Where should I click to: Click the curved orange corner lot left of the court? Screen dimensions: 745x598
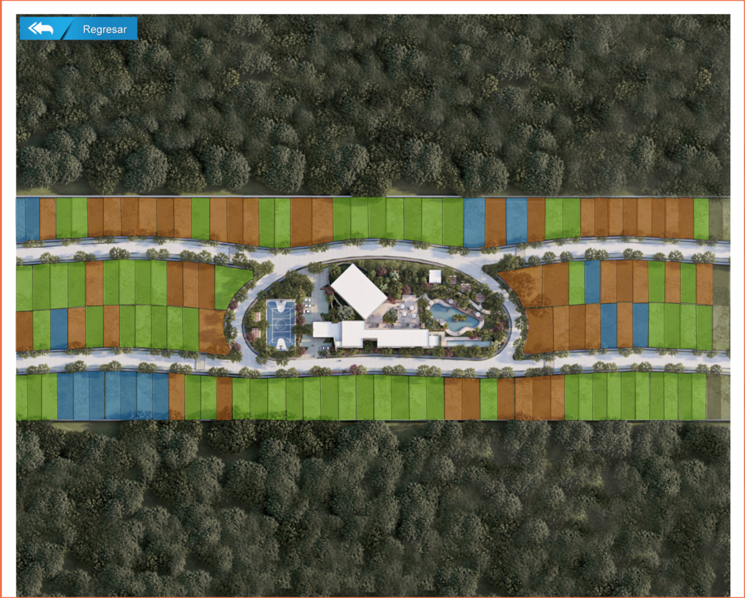213,331
